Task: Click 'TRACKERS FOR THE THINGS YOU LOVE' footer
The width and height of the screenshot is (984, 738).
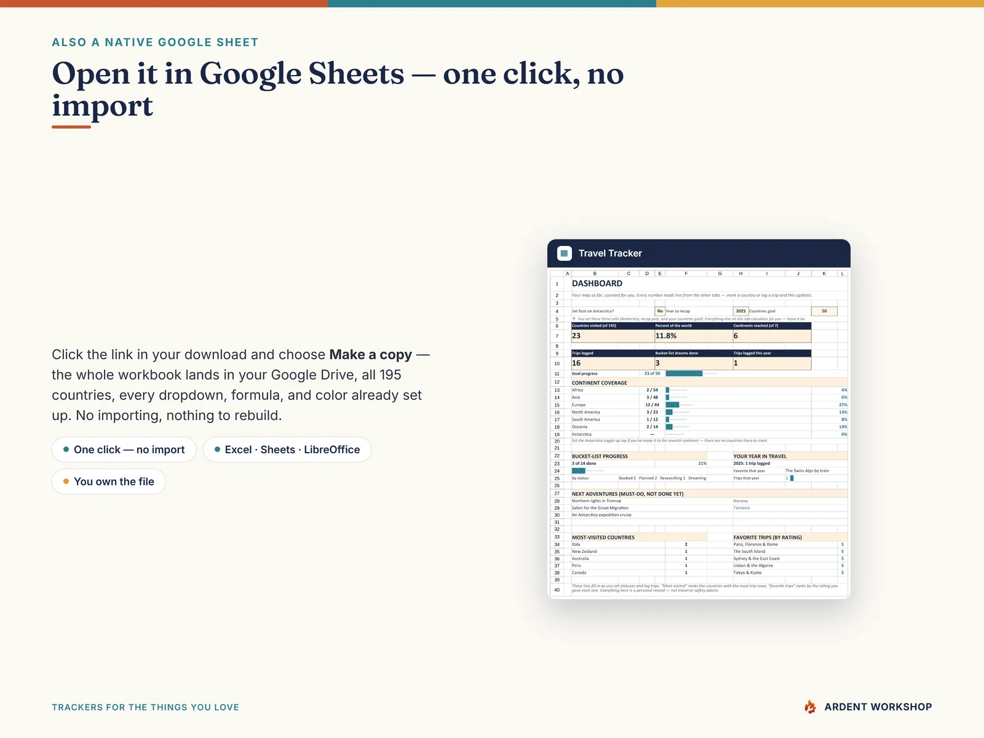Action: tap(145, 707)
